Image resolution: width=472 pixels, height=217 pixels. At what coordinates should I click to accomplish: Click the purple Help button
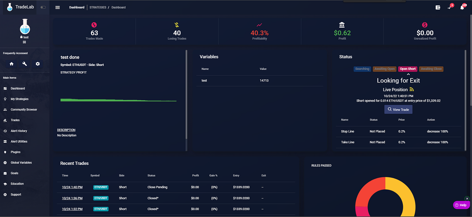[x=461, y=205]
